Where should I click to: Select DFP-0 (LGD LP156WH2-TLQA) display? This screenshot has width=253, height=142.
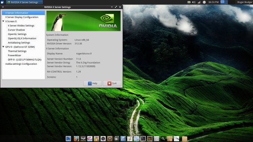tap(25, 59)
